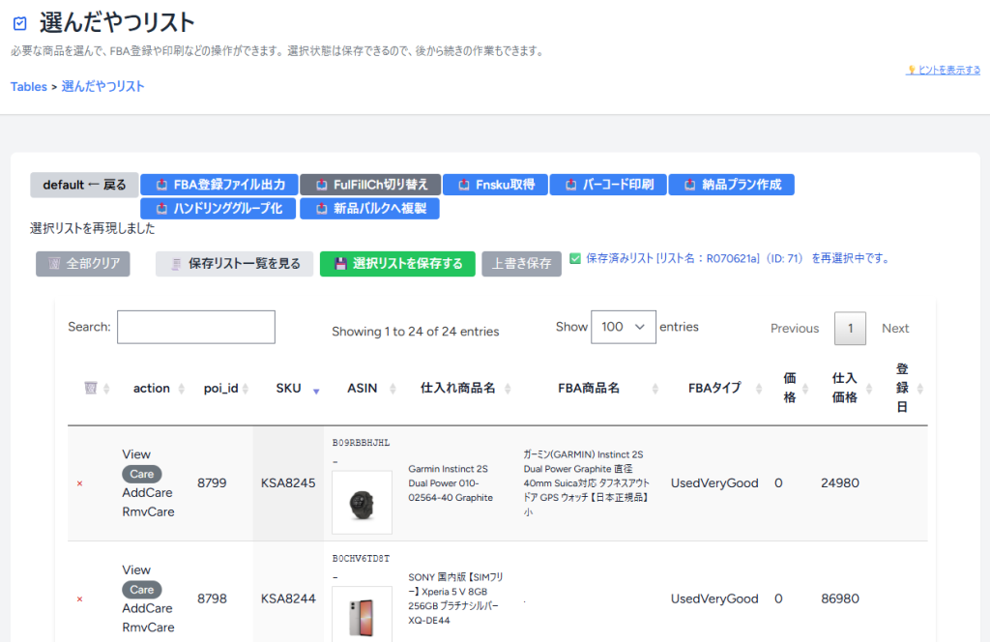Click pagination page 1 button
Screen dimensions: 990x642
click(x=850, y=329)
